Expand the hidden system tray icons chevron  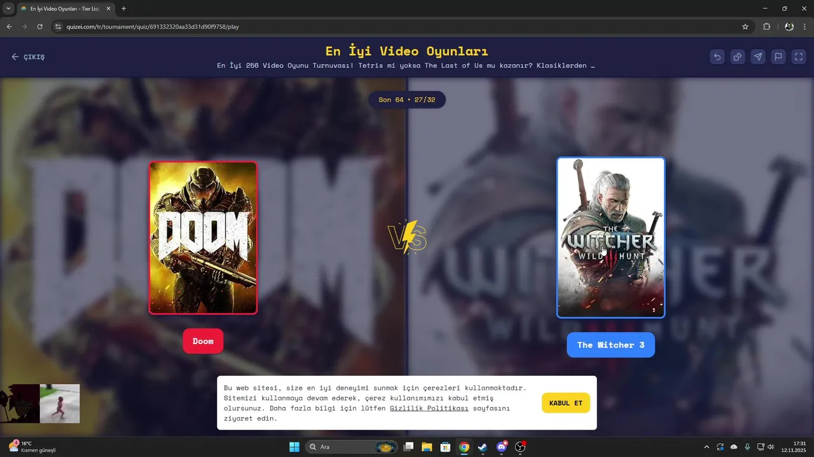pyautogui.click(x=707, y=447)
